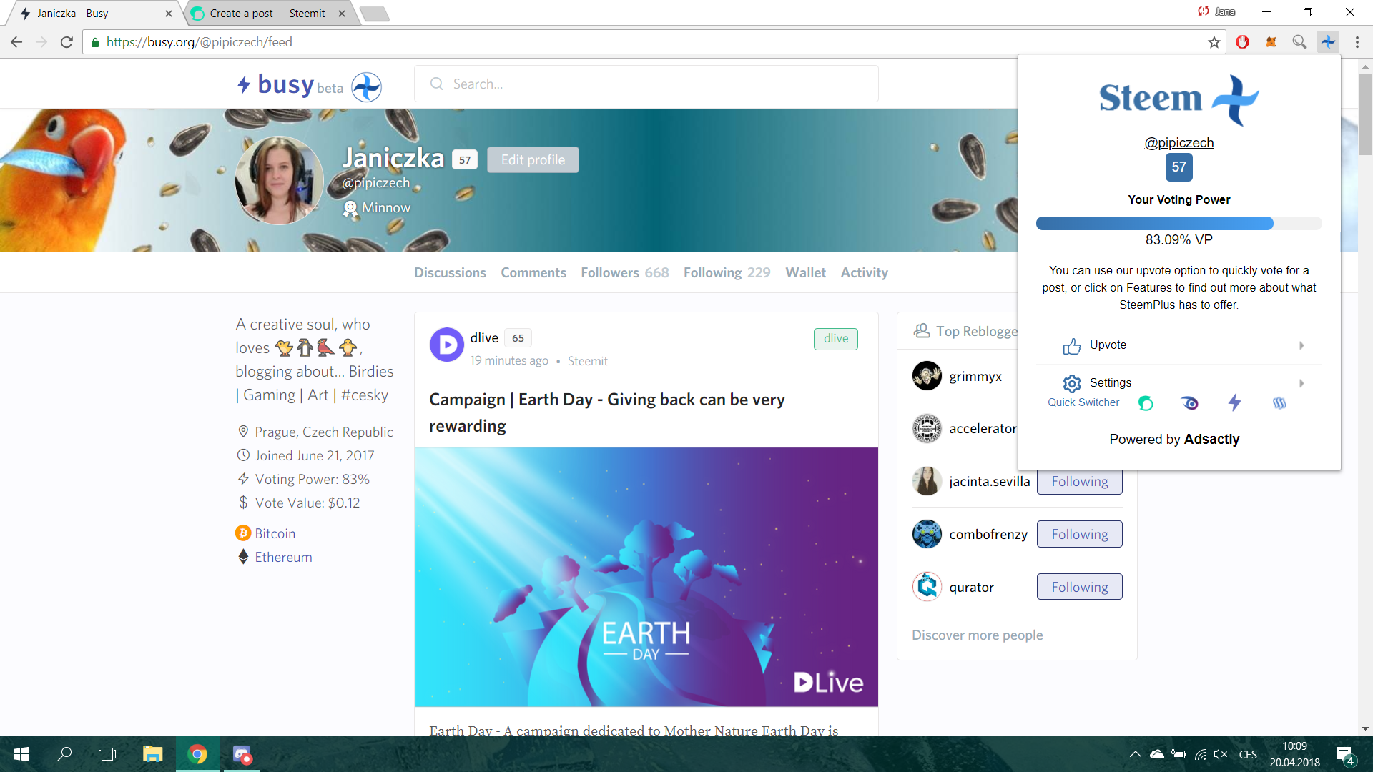Viewport: 1373px width, 772px height.
Task: Go back to previous page
Action: click(16, 42)
